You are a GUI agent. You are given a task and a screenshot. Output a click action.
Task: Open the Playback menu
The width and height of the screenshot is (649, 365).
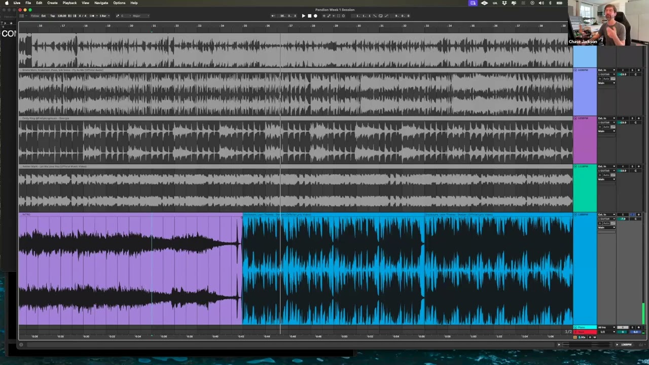coord(69,3)
